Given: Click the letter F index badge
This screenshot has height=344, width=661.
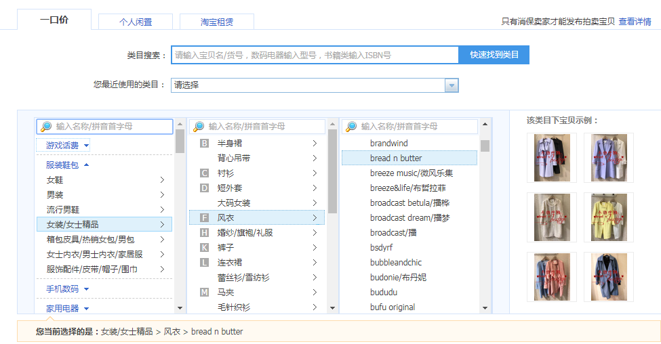Looking at the screenshot, I should point(204,218).
